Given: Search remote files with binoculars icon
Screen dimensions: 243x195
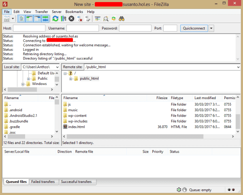Looking at the screenshot, I should pos(122,19).
